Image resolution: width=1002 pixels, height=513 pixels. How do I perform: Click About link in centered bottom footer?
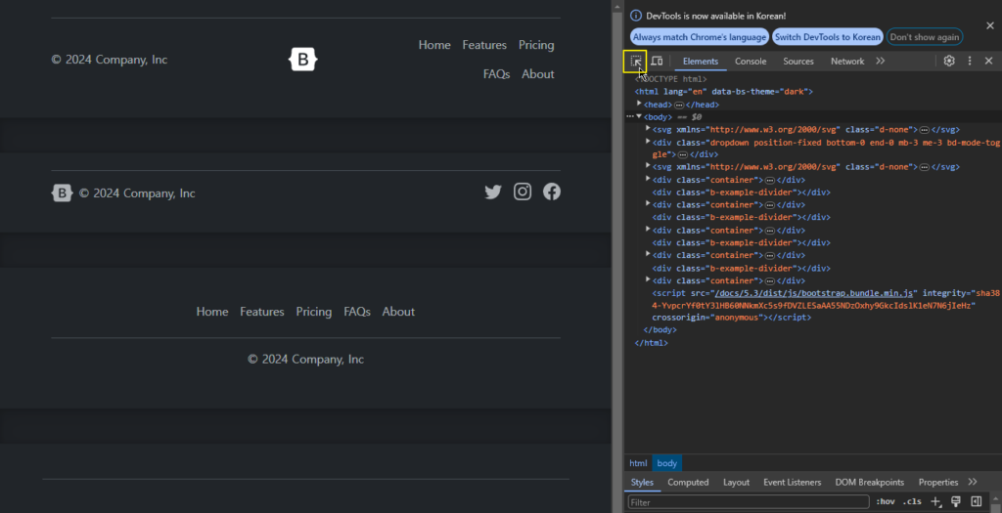398,312
